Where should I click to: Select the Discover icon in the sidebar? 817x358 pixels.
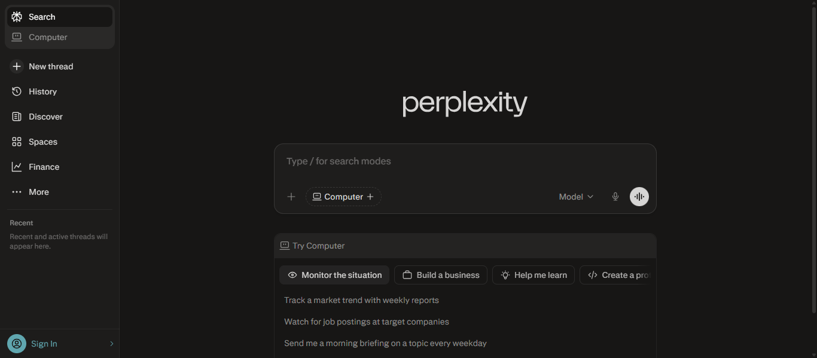pos(17,116)
